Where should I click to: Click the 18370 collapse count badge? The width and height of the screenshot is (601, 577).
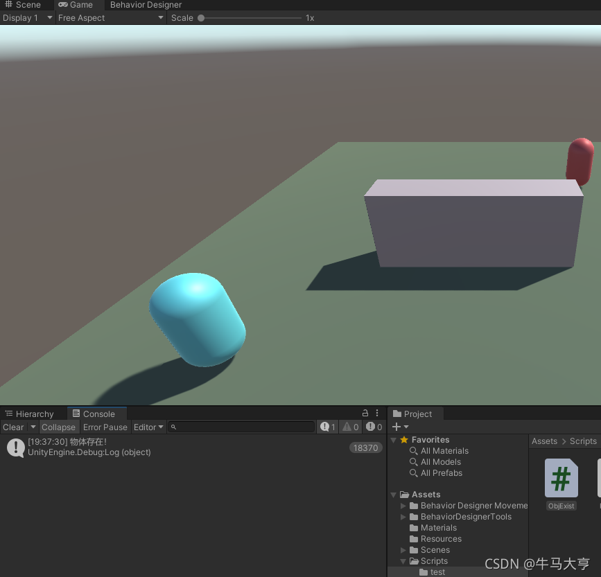point(365,448)
